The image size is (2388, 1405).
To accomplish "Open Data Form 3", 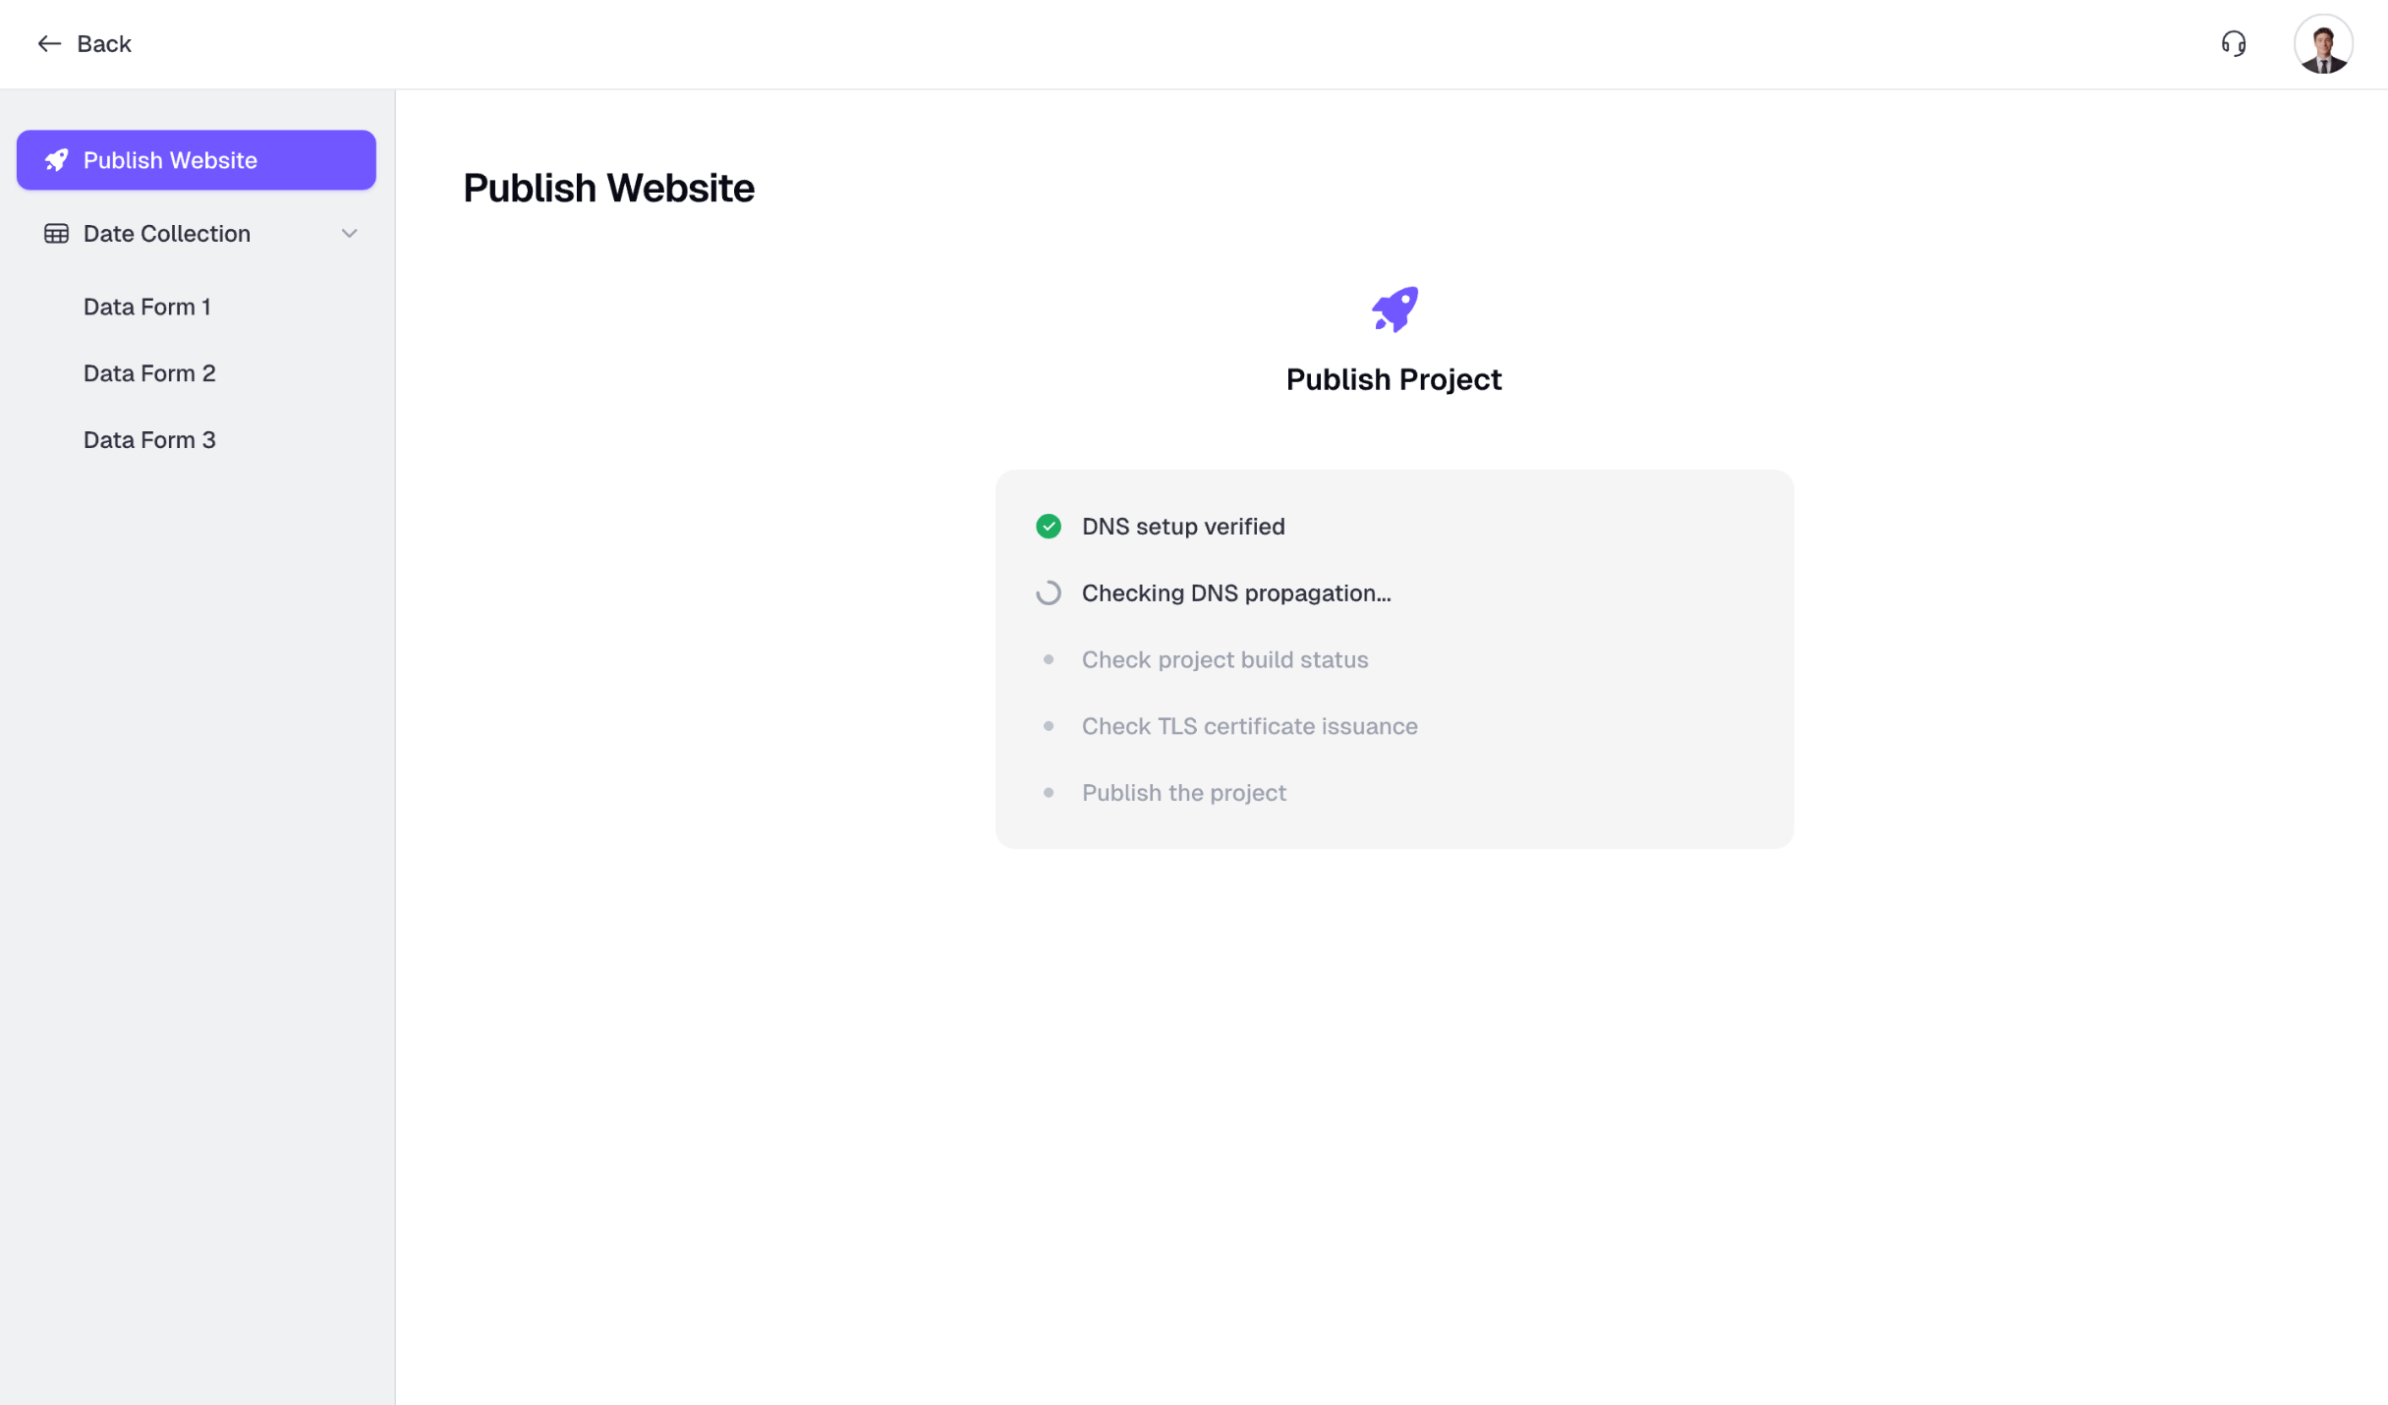I will pyautogui.click(x=149, y=440).
